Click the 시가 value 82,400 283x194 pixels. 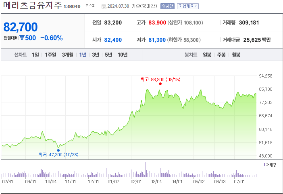pyautogui.click(x=113, y=40)
